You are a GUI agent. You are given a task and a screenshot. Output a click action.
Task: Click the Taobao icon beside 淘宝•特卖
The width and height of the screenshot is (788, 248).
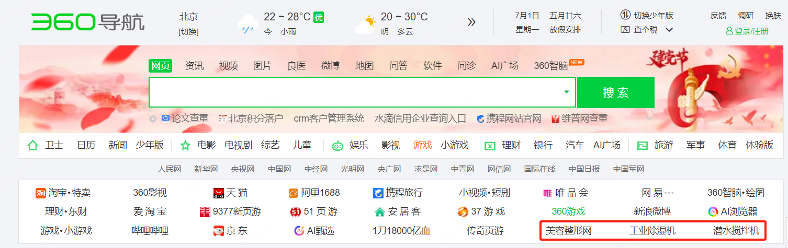click(x=41, y=193)
